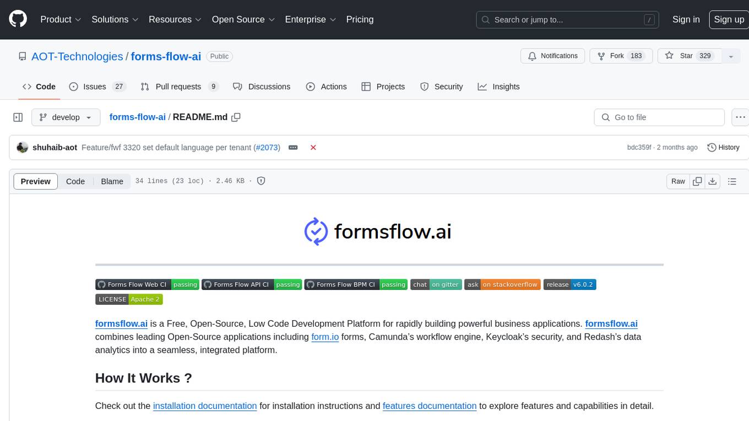The image size is (749, 421).
Task: Open the chat on gitter badge
Action: coord(436,284)
